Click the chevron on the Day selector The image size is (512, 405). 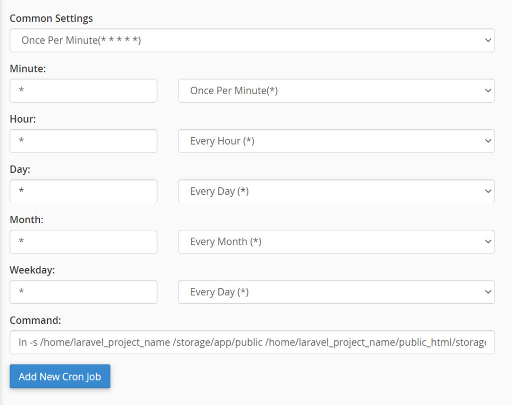[x=488, y=191]
